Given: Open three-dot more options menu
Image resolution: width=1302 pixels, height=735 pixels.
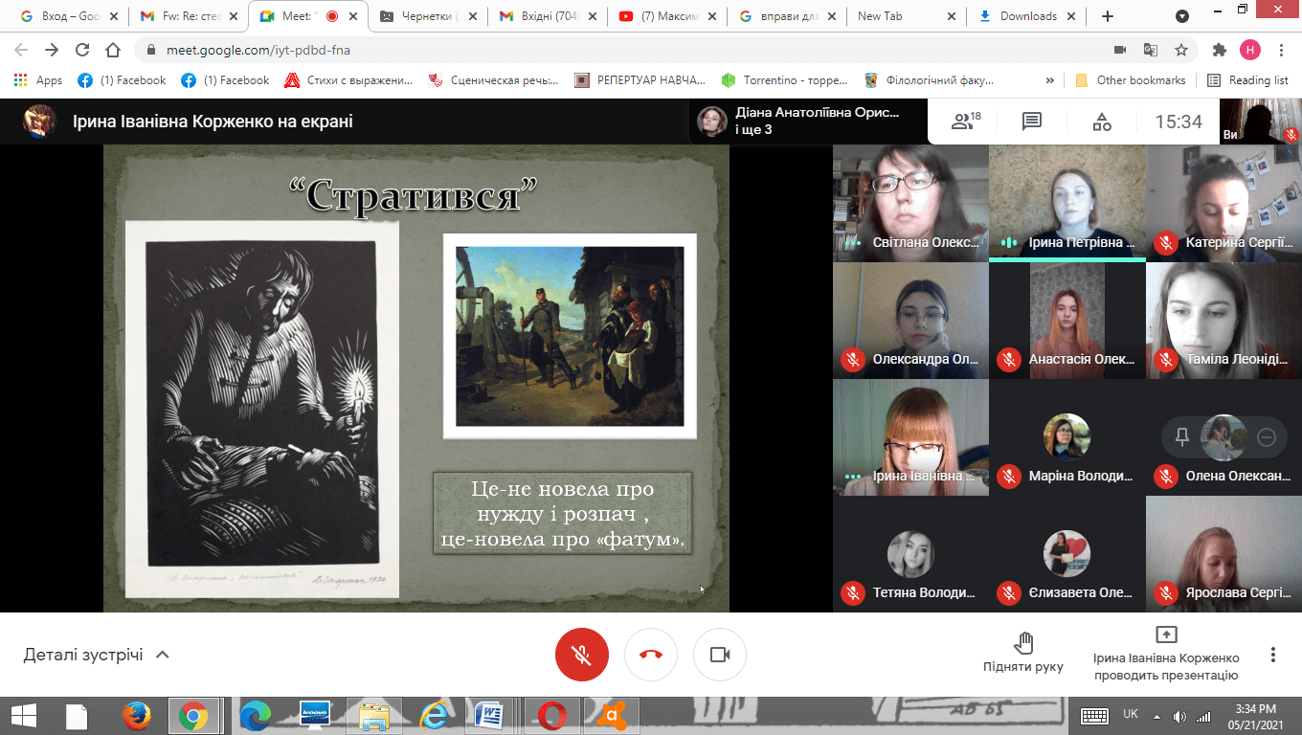Looking at the screenshot, I should pyautogui.click(x=1272, y=655).
